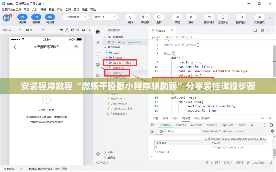This screenshot has height=172, width=276.
Task: Toggle the 编辑器 editor toolbar button
Action: coord(36,17)
